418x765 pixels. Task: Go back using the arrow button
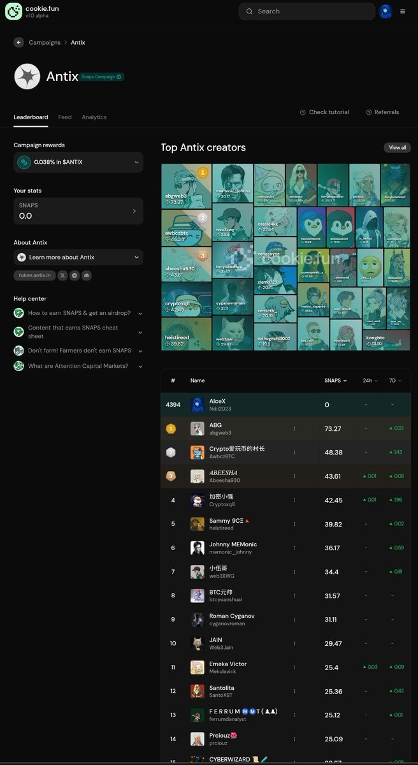click(18, 43)
